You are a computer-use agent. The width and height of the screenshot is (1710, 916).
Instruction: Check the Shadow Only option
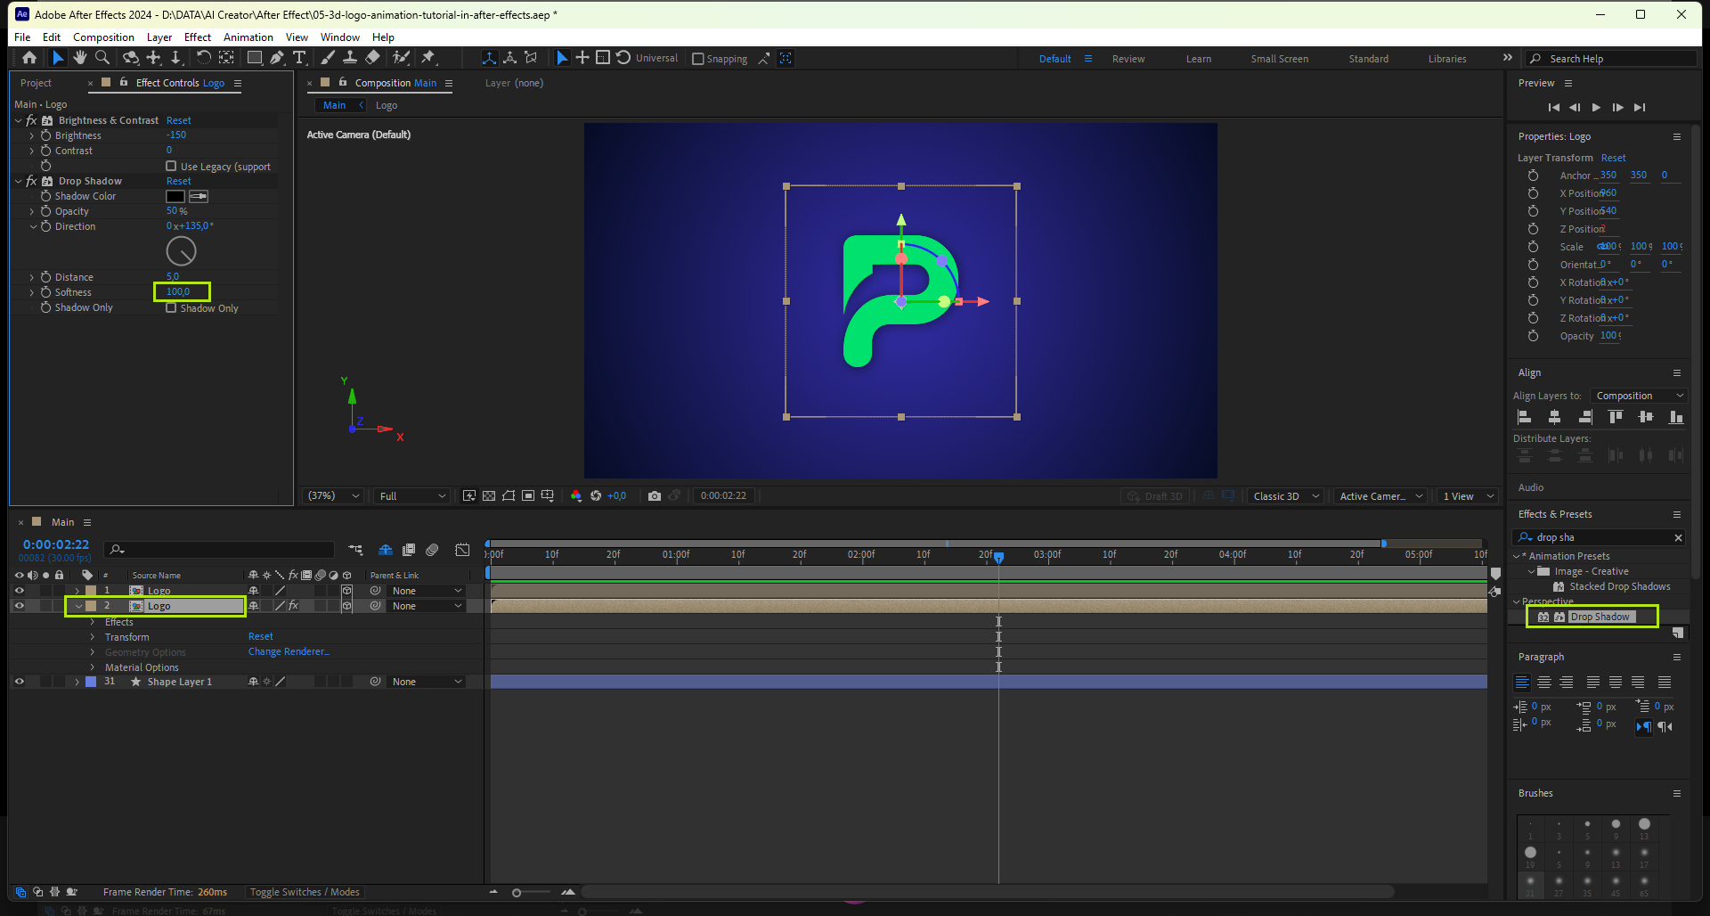(171, 308)
